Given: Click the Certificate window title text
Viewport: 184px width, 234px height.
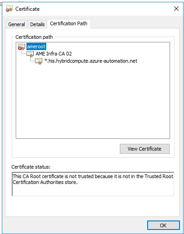Looking at the screenshot, I should click(27, 9).
